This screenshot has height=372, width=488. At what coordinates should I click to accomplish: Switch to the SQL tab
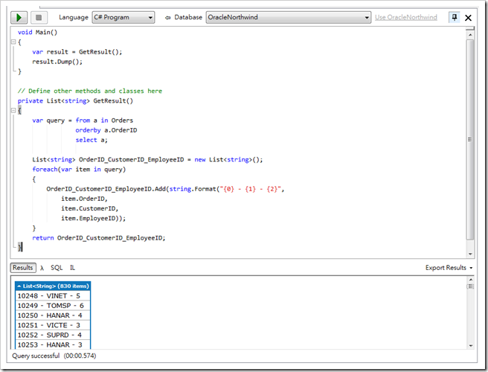57,268
